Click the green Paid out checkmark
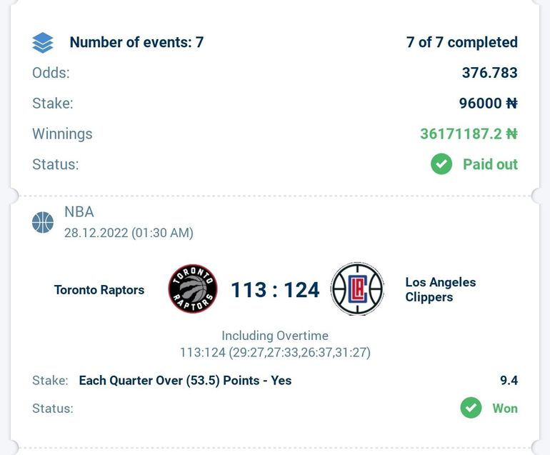The height and width of the screenshot is (455, 550). (x=441, y=164)
